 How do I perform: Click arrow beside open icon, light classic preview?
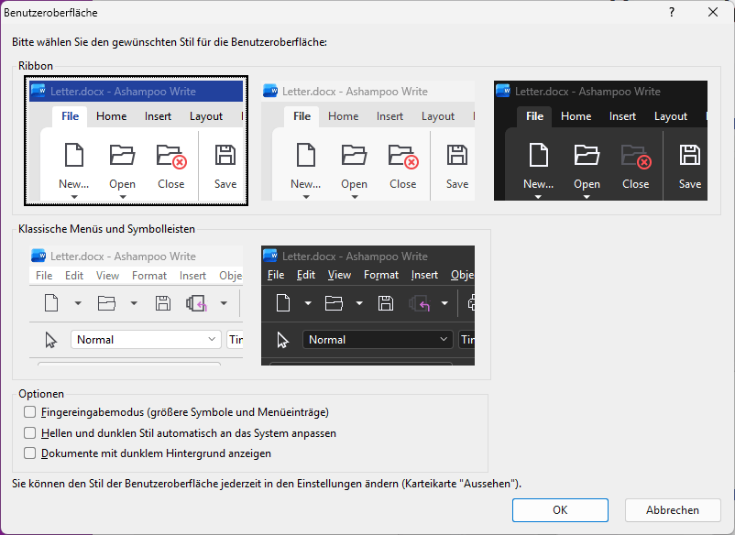(134, 303)
